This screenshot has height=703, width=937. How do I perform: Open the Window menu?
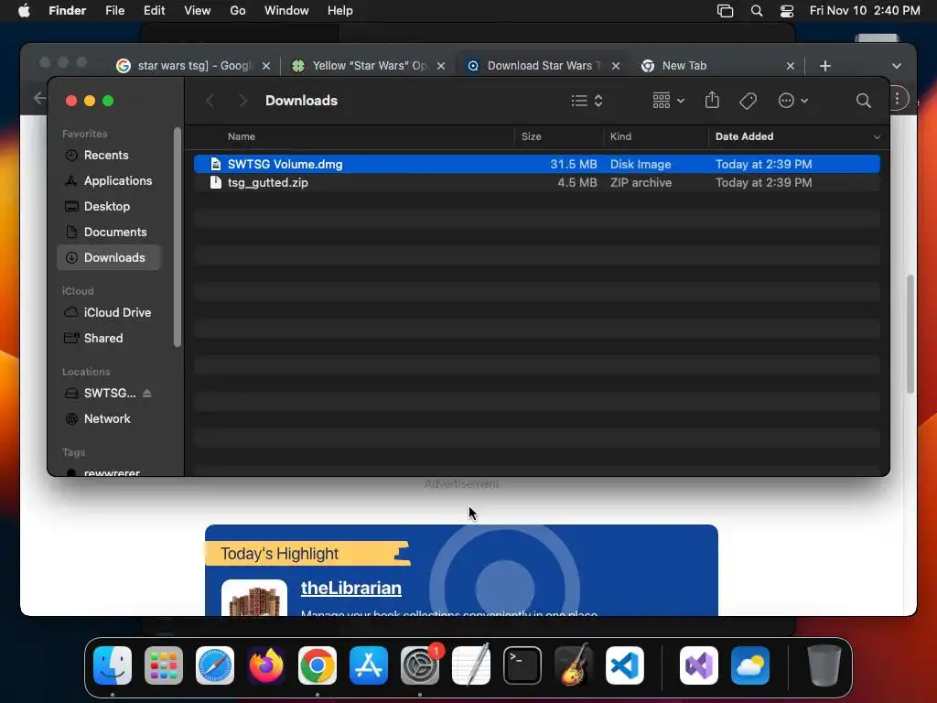tap(286, 11)
